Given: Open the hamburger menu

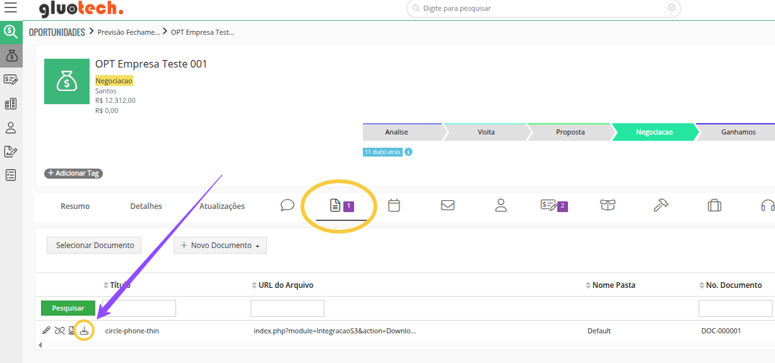Looking at the screenshot, I should click(11, 8).
